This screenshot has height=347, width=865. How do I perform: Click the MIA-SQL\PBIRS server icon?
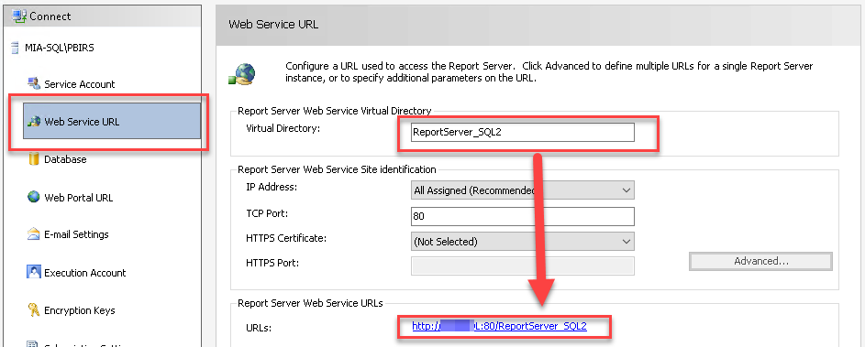16,48
